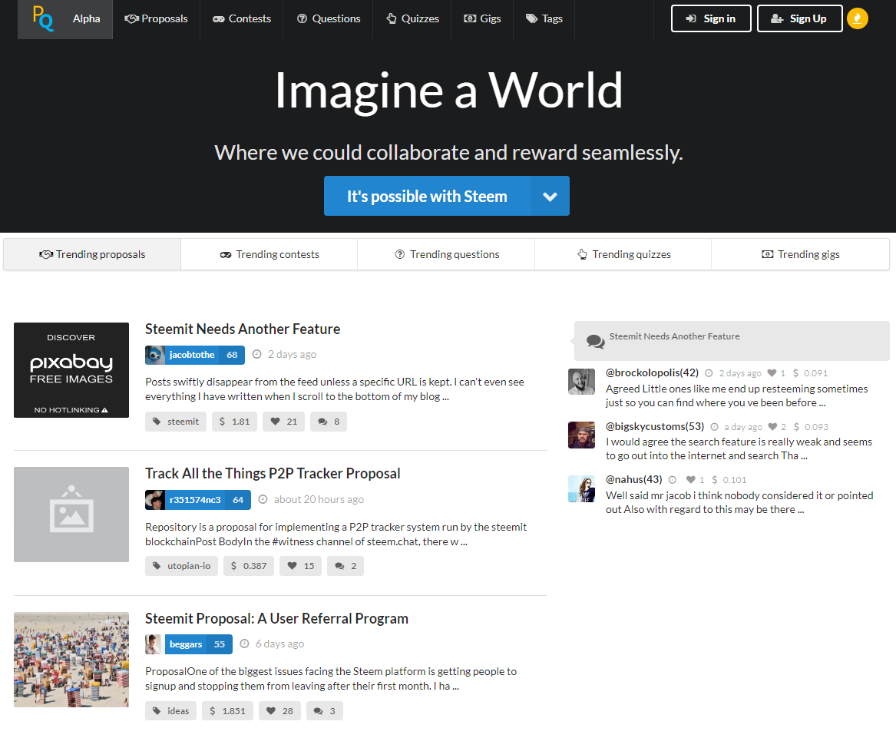Viewport: 896px width, 738px height.
Task: Open Steemit Needs Another Feature post title
Action: click(243, 329)
